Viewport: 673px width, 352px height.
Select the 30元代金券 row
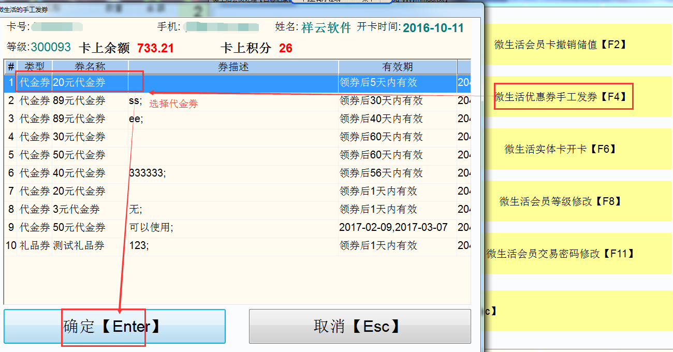[x=79, y=137]
